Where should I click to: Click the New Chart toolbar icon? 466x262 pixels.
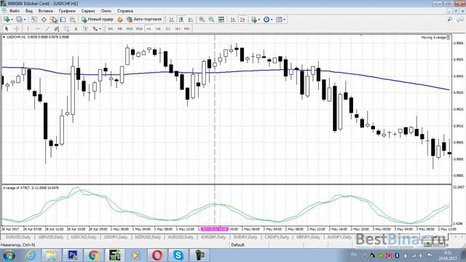point(7,20)
